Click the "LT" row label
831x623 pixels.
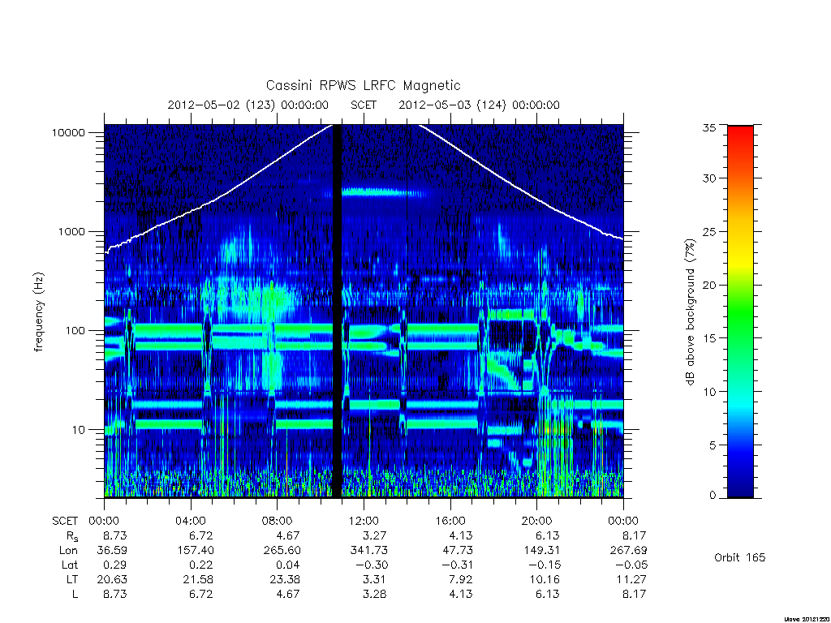pyautogui.click(x=72, y=580)
